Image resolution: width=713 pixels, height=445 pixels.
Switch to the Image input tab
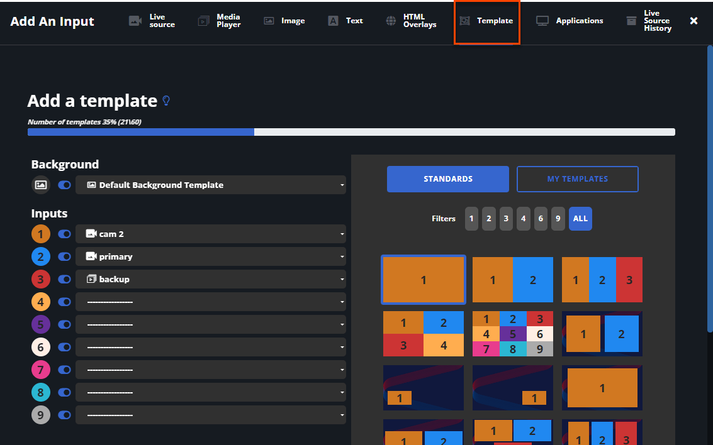coord(284,21)
